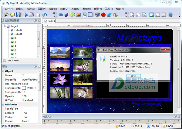182x129 pixels.
Task: Close the project explorer panel
Action: 39,21
